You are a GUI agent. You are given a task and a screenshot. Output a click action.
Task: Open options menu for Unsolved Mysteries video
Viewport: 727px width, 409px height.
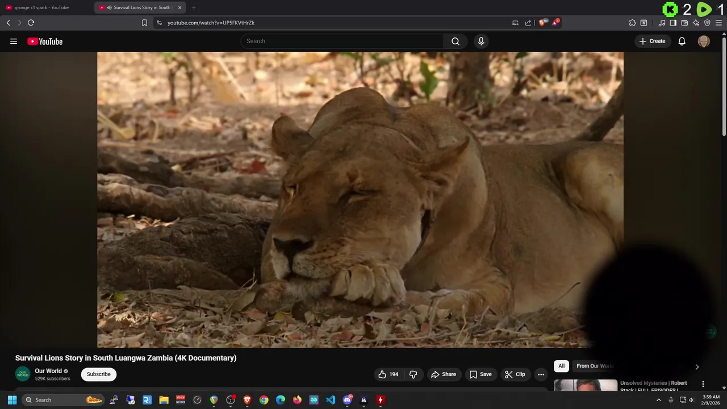[703, 384]
